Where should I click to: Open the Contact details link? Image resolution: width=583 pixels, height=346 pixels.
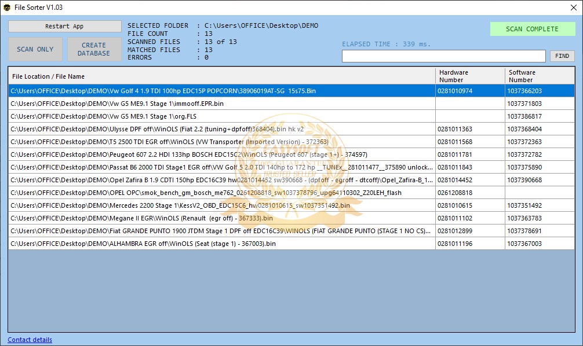pyautogui.click(x=30, y=340)
